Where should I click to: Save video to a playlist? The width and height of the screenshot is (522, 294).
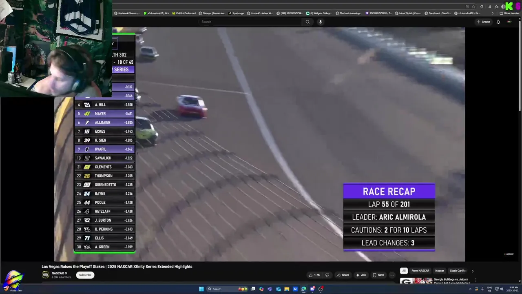(x=378, y=275)
